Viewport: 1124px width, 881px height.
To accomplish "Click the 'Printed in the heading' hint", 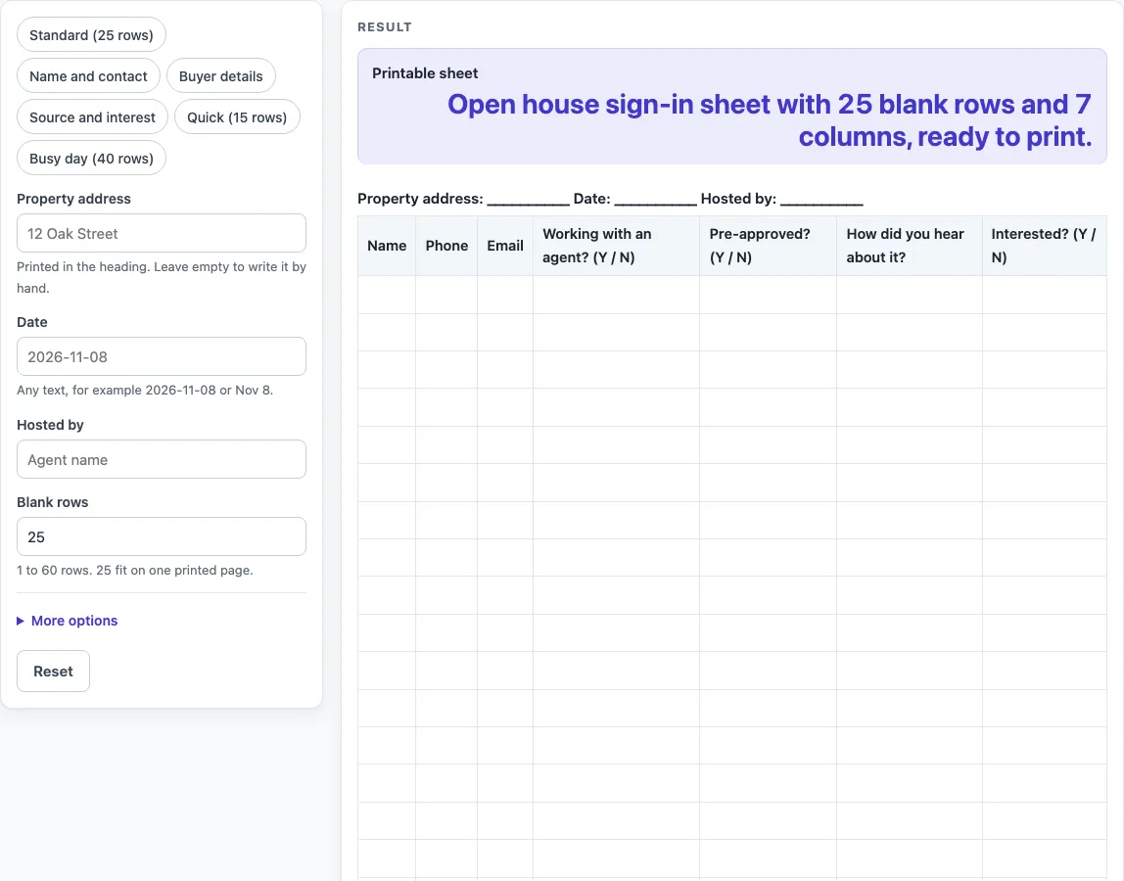I will click(x=162, y=277).
